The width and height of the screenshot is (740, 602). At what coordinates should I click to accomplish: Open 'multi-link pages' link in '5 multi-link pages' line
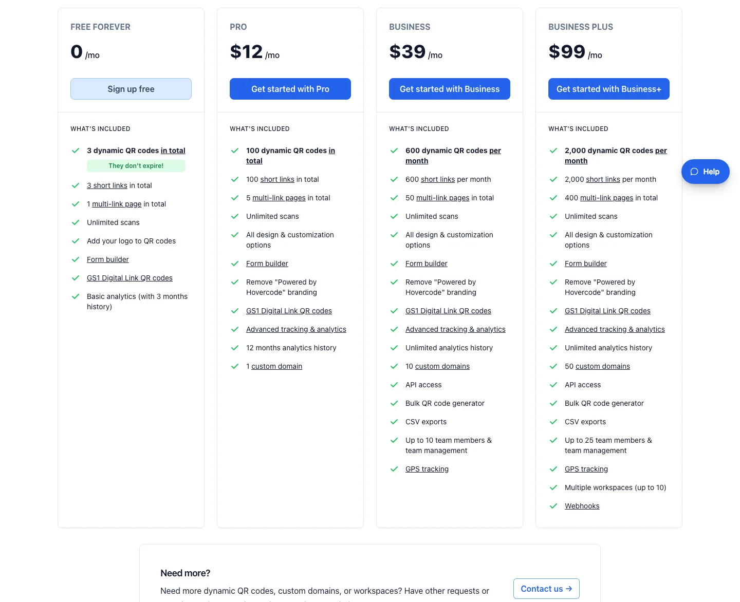279,198
